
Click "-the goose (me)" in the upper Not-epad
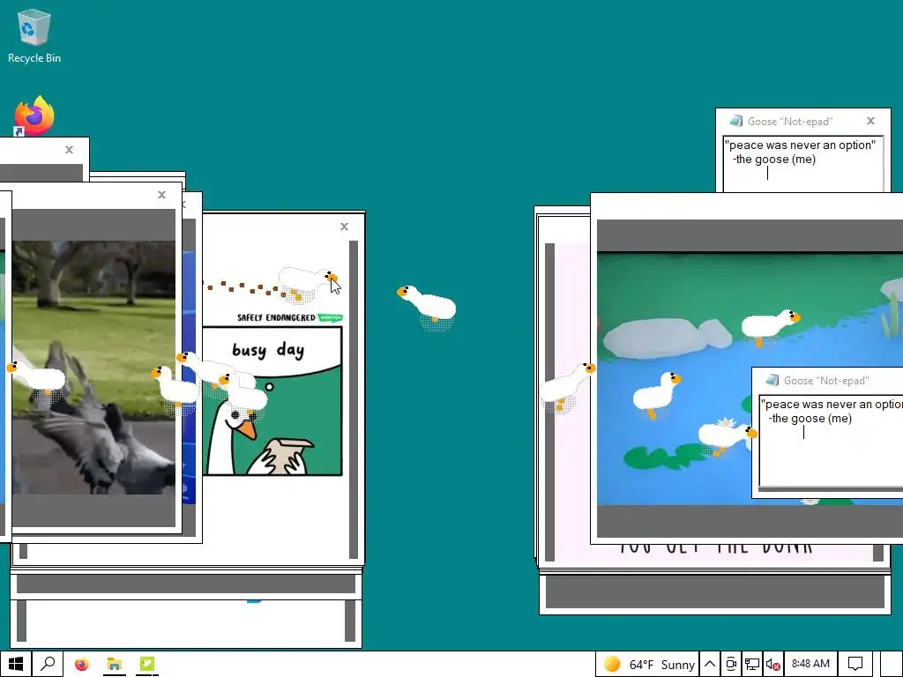point(774,160)
